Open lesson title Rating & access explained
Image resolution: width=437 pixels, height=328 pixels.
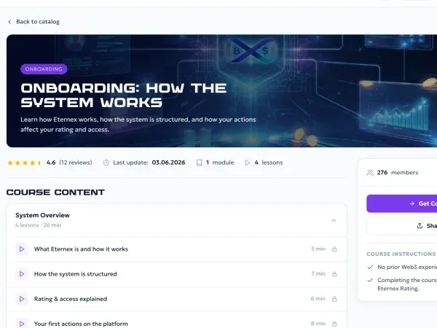pos(71,299)
